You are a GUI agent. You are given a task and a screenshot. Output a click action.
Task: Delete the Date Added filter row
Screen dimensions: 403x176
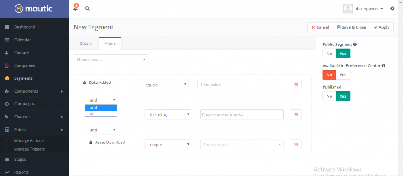click(x=296, y=85)
